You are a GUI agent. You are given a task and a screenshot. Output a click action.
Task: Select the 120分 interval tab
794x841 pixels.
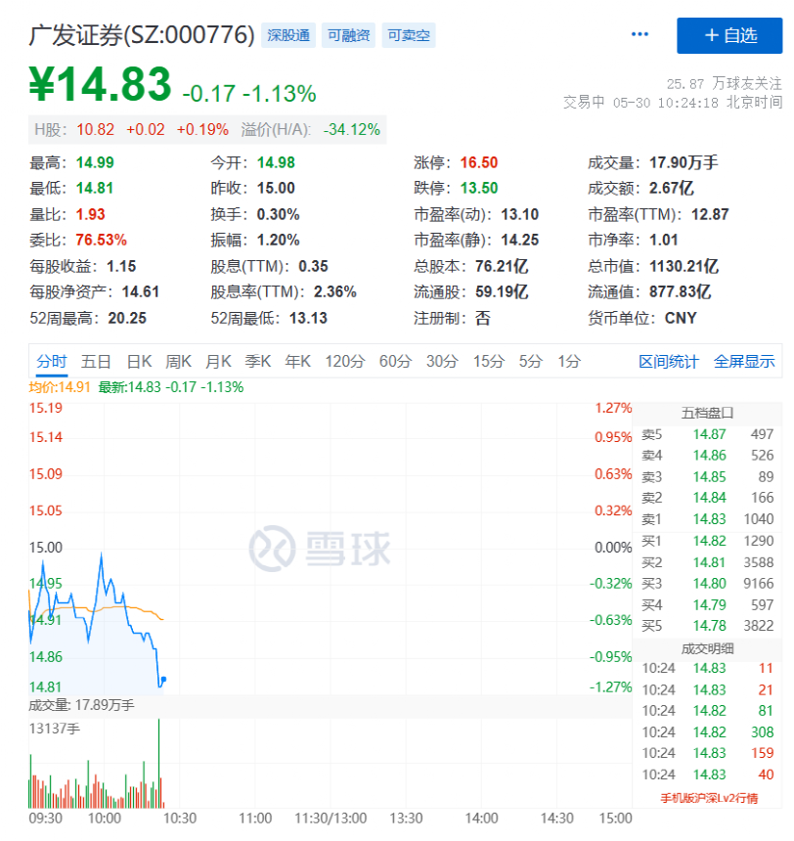click(x=345, y=361)
